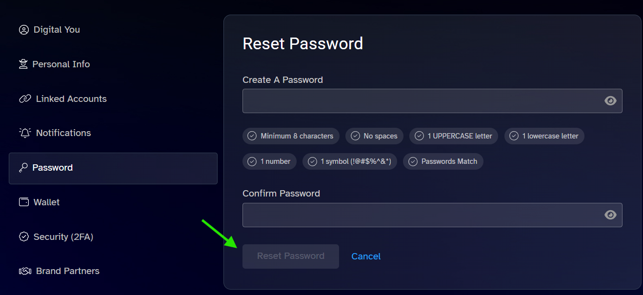The width and height of the screenshot is (643, 295).
Task: Click the Password key icon
Action: click(x=23, y=168)
